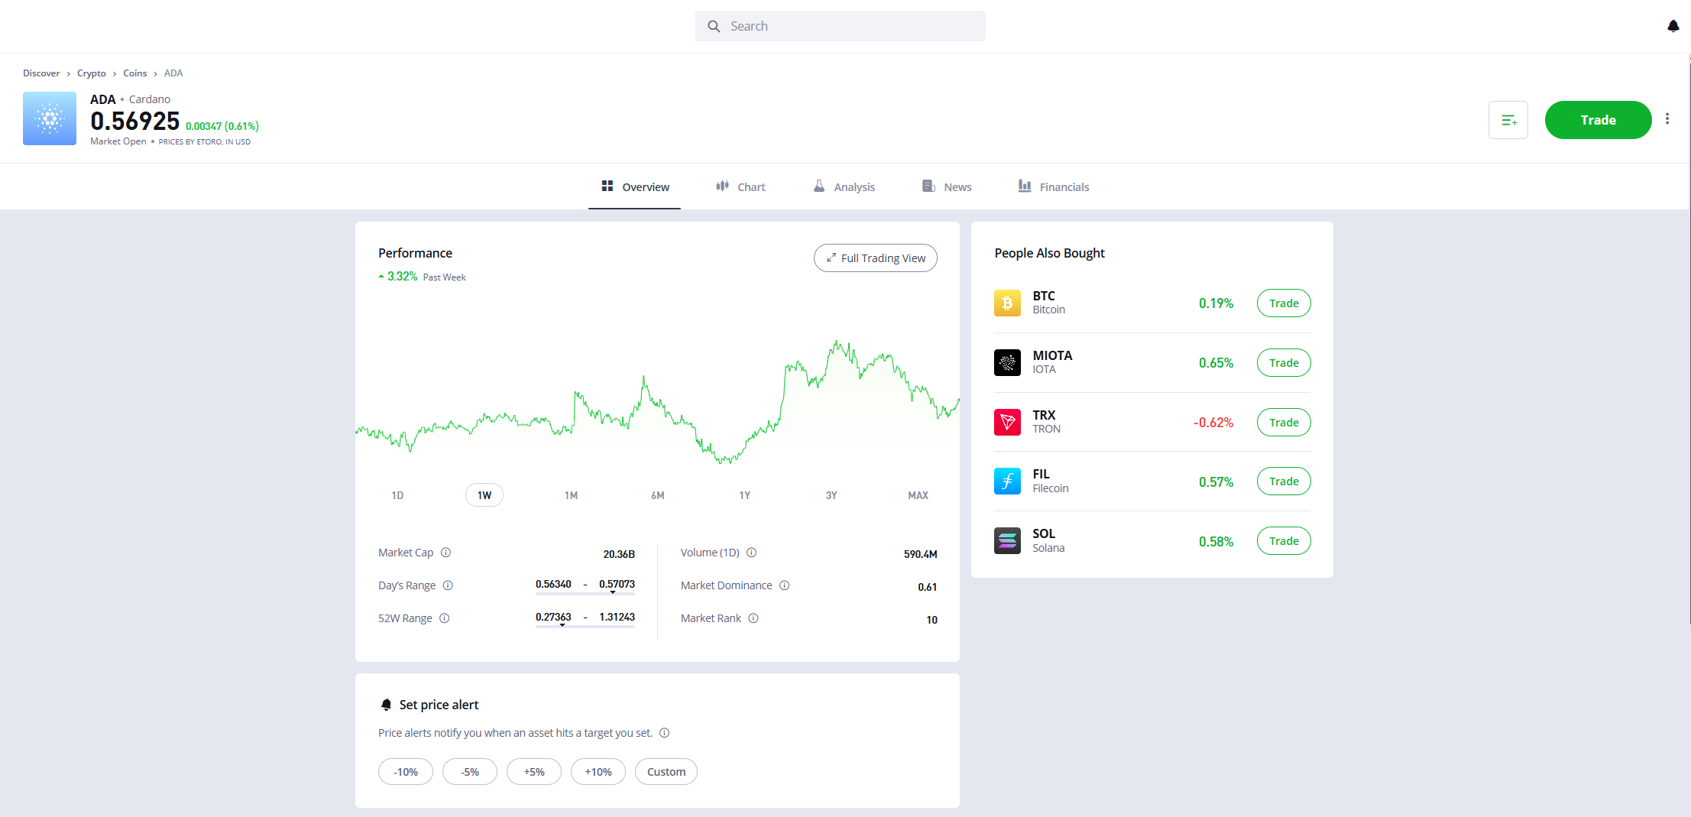Viewport: 1691px width, 817px height.
Task: Go to Coins breadcrumb
Action: tap(135, 73)
